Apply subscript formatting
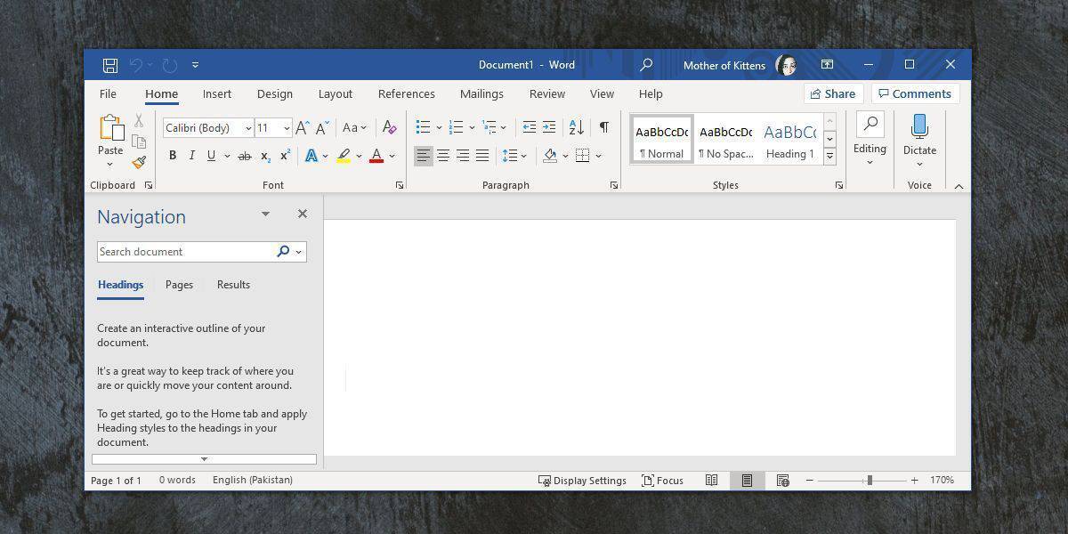 (265, 156)
